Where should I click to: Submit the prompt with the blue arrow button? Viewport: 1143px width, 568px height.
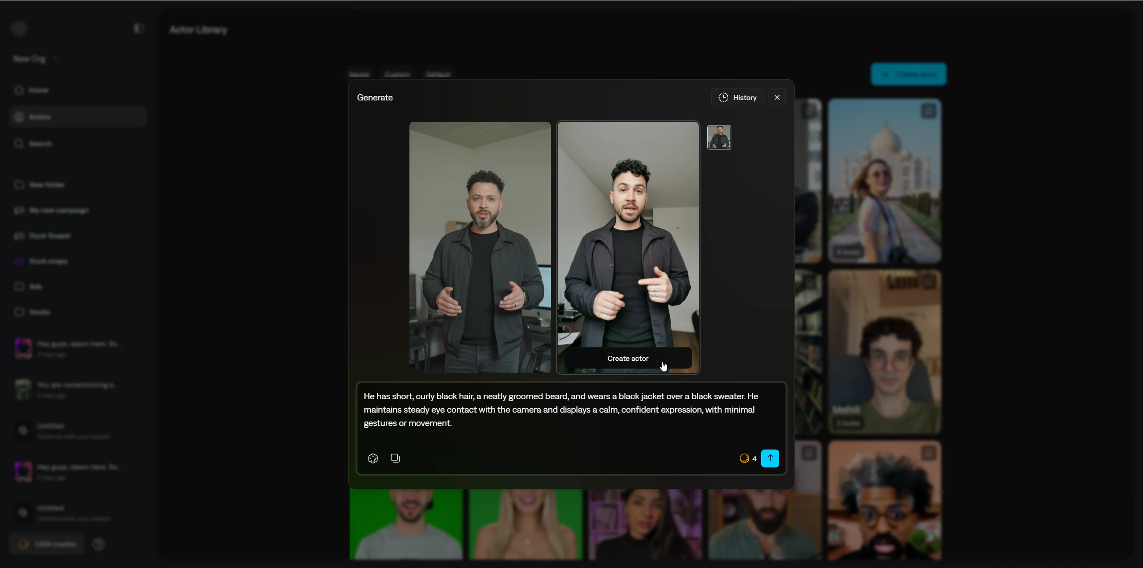(770, 458)
